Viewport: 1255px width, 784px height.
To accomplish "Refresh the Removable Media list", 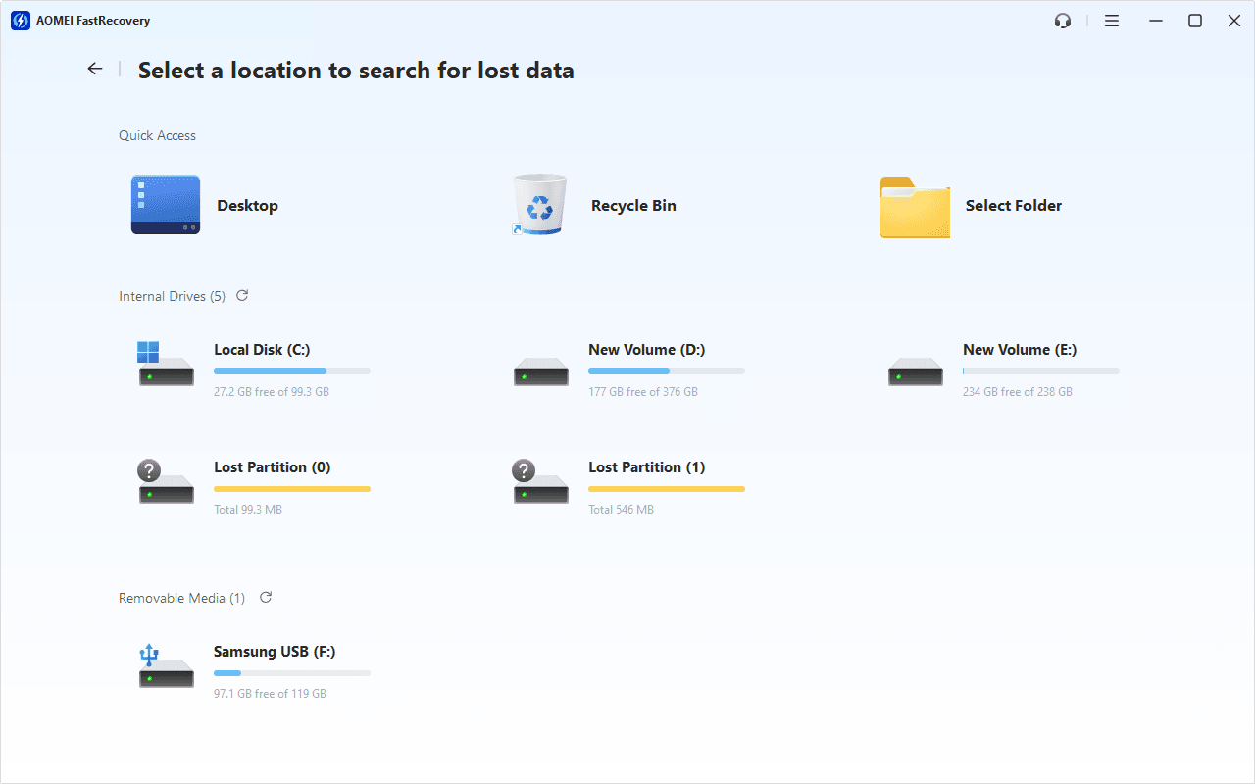I will tap(265, 597).
